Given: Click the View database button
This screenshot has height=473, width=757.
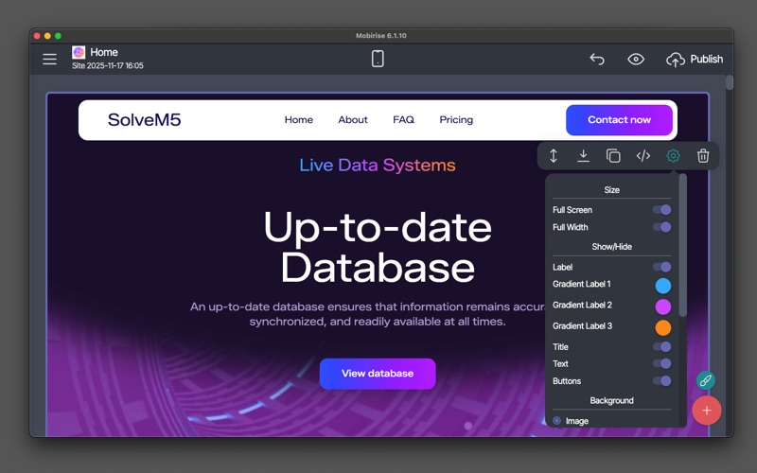Looking at the screenshot, I should click(x=378, y=374).
